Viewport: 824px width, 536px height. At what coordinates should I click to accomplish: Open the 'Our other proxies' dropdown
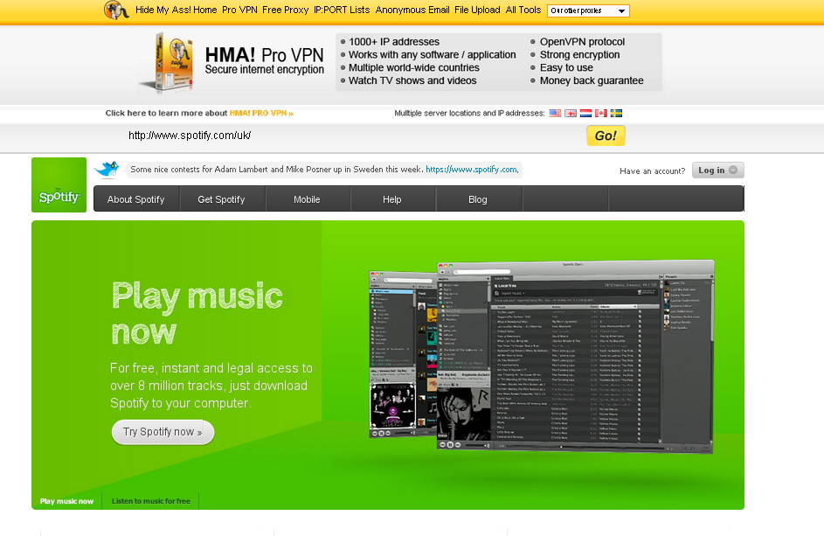coord(588,10)
